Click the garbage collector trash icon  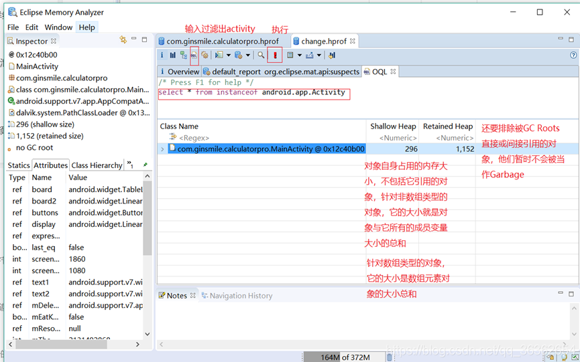tap(389, 357)
